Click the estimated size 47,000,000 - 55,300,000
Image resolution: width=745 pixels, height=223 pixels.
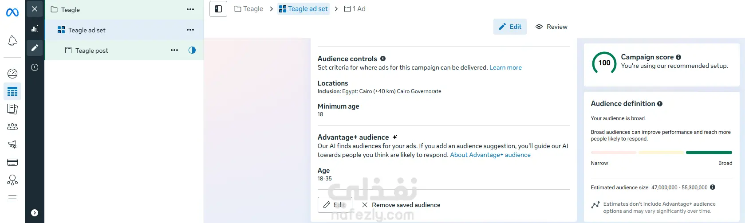679,188
